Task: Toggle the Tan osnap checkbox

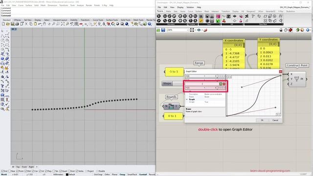Action: (53, 171)
